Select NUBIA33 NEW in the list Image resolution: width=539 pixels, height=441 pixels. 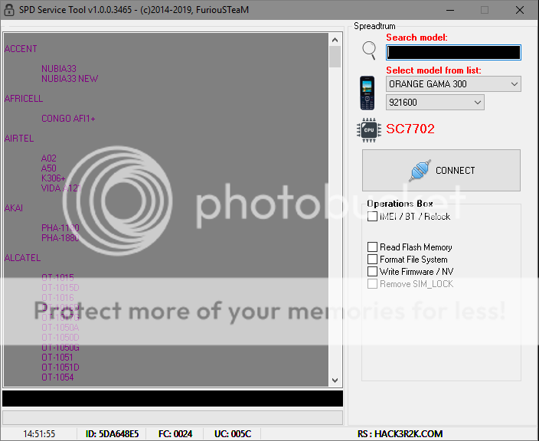pos(70,79)
